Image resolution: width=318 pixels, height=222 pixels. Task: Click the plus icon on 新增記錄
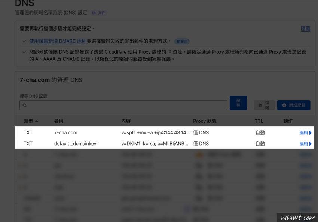(x=284, y=106)
